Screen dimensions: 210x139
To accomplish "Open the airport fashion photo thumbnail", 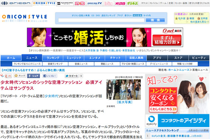I will 123,89.
